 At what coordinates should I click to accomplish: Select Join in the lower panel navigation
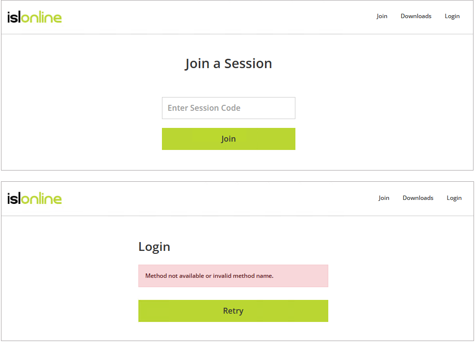384,198
